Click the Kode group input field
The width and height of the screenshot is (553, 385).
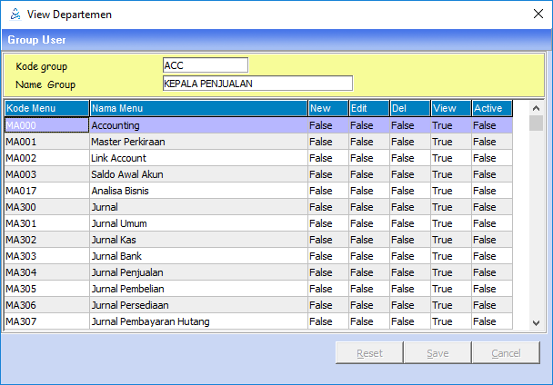pyautogui.click(x=205, y=64)
